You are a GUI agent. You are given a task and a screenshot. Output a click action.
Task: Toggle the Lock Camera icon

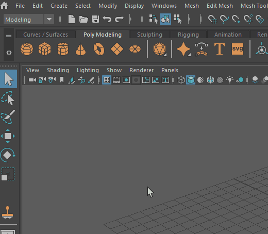42,80
